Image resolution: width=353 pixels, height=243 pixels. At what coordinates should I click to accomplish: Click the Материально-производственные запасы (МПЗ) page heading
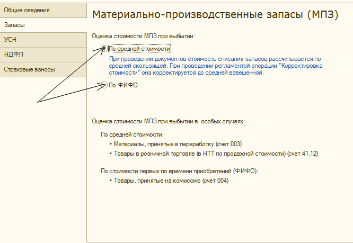pyautogui.click(x=215, y=14)
